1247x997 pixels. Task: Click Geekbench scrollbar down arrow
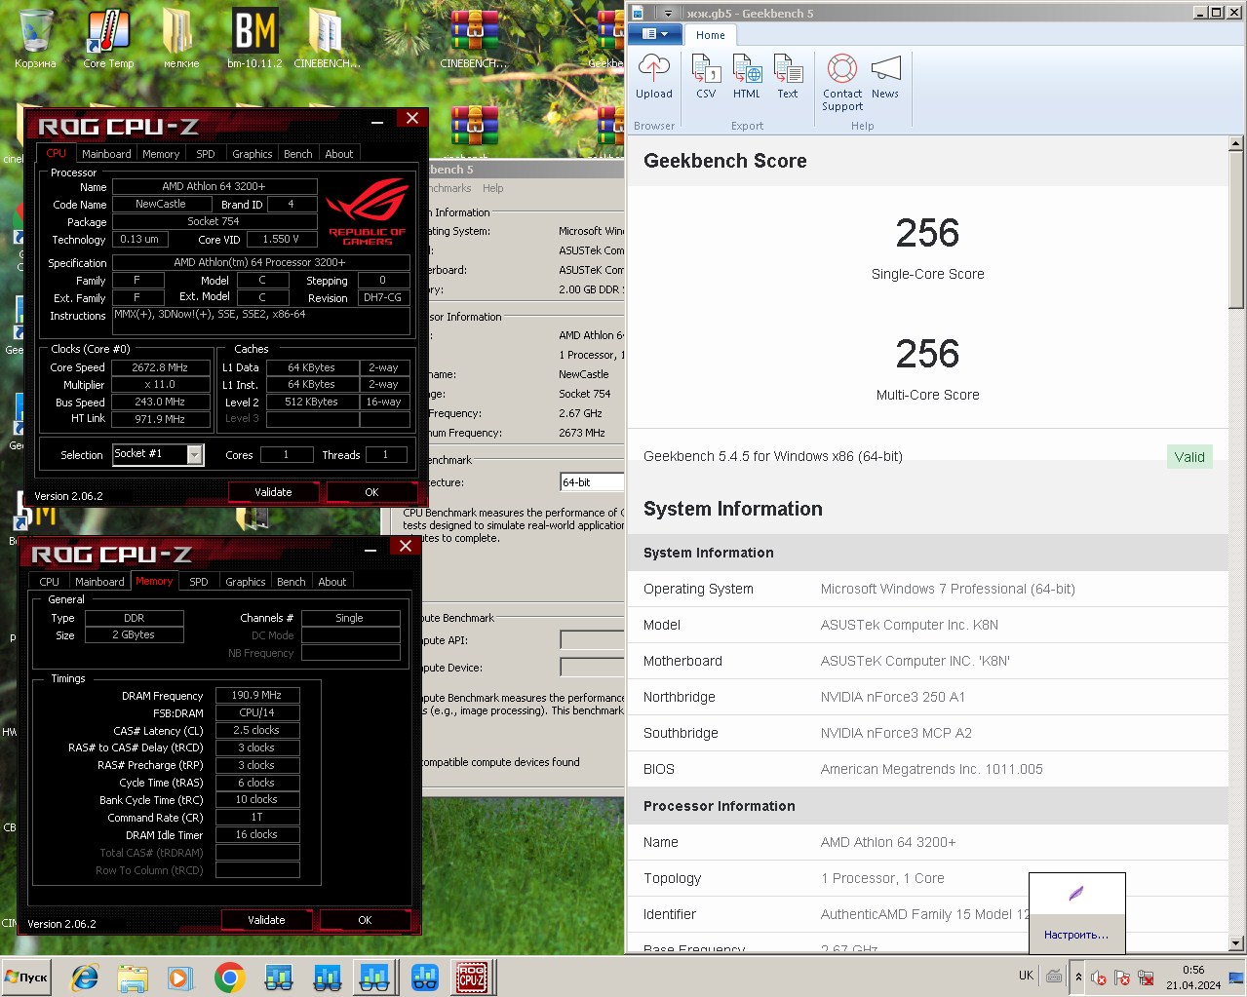(1236, 943)
